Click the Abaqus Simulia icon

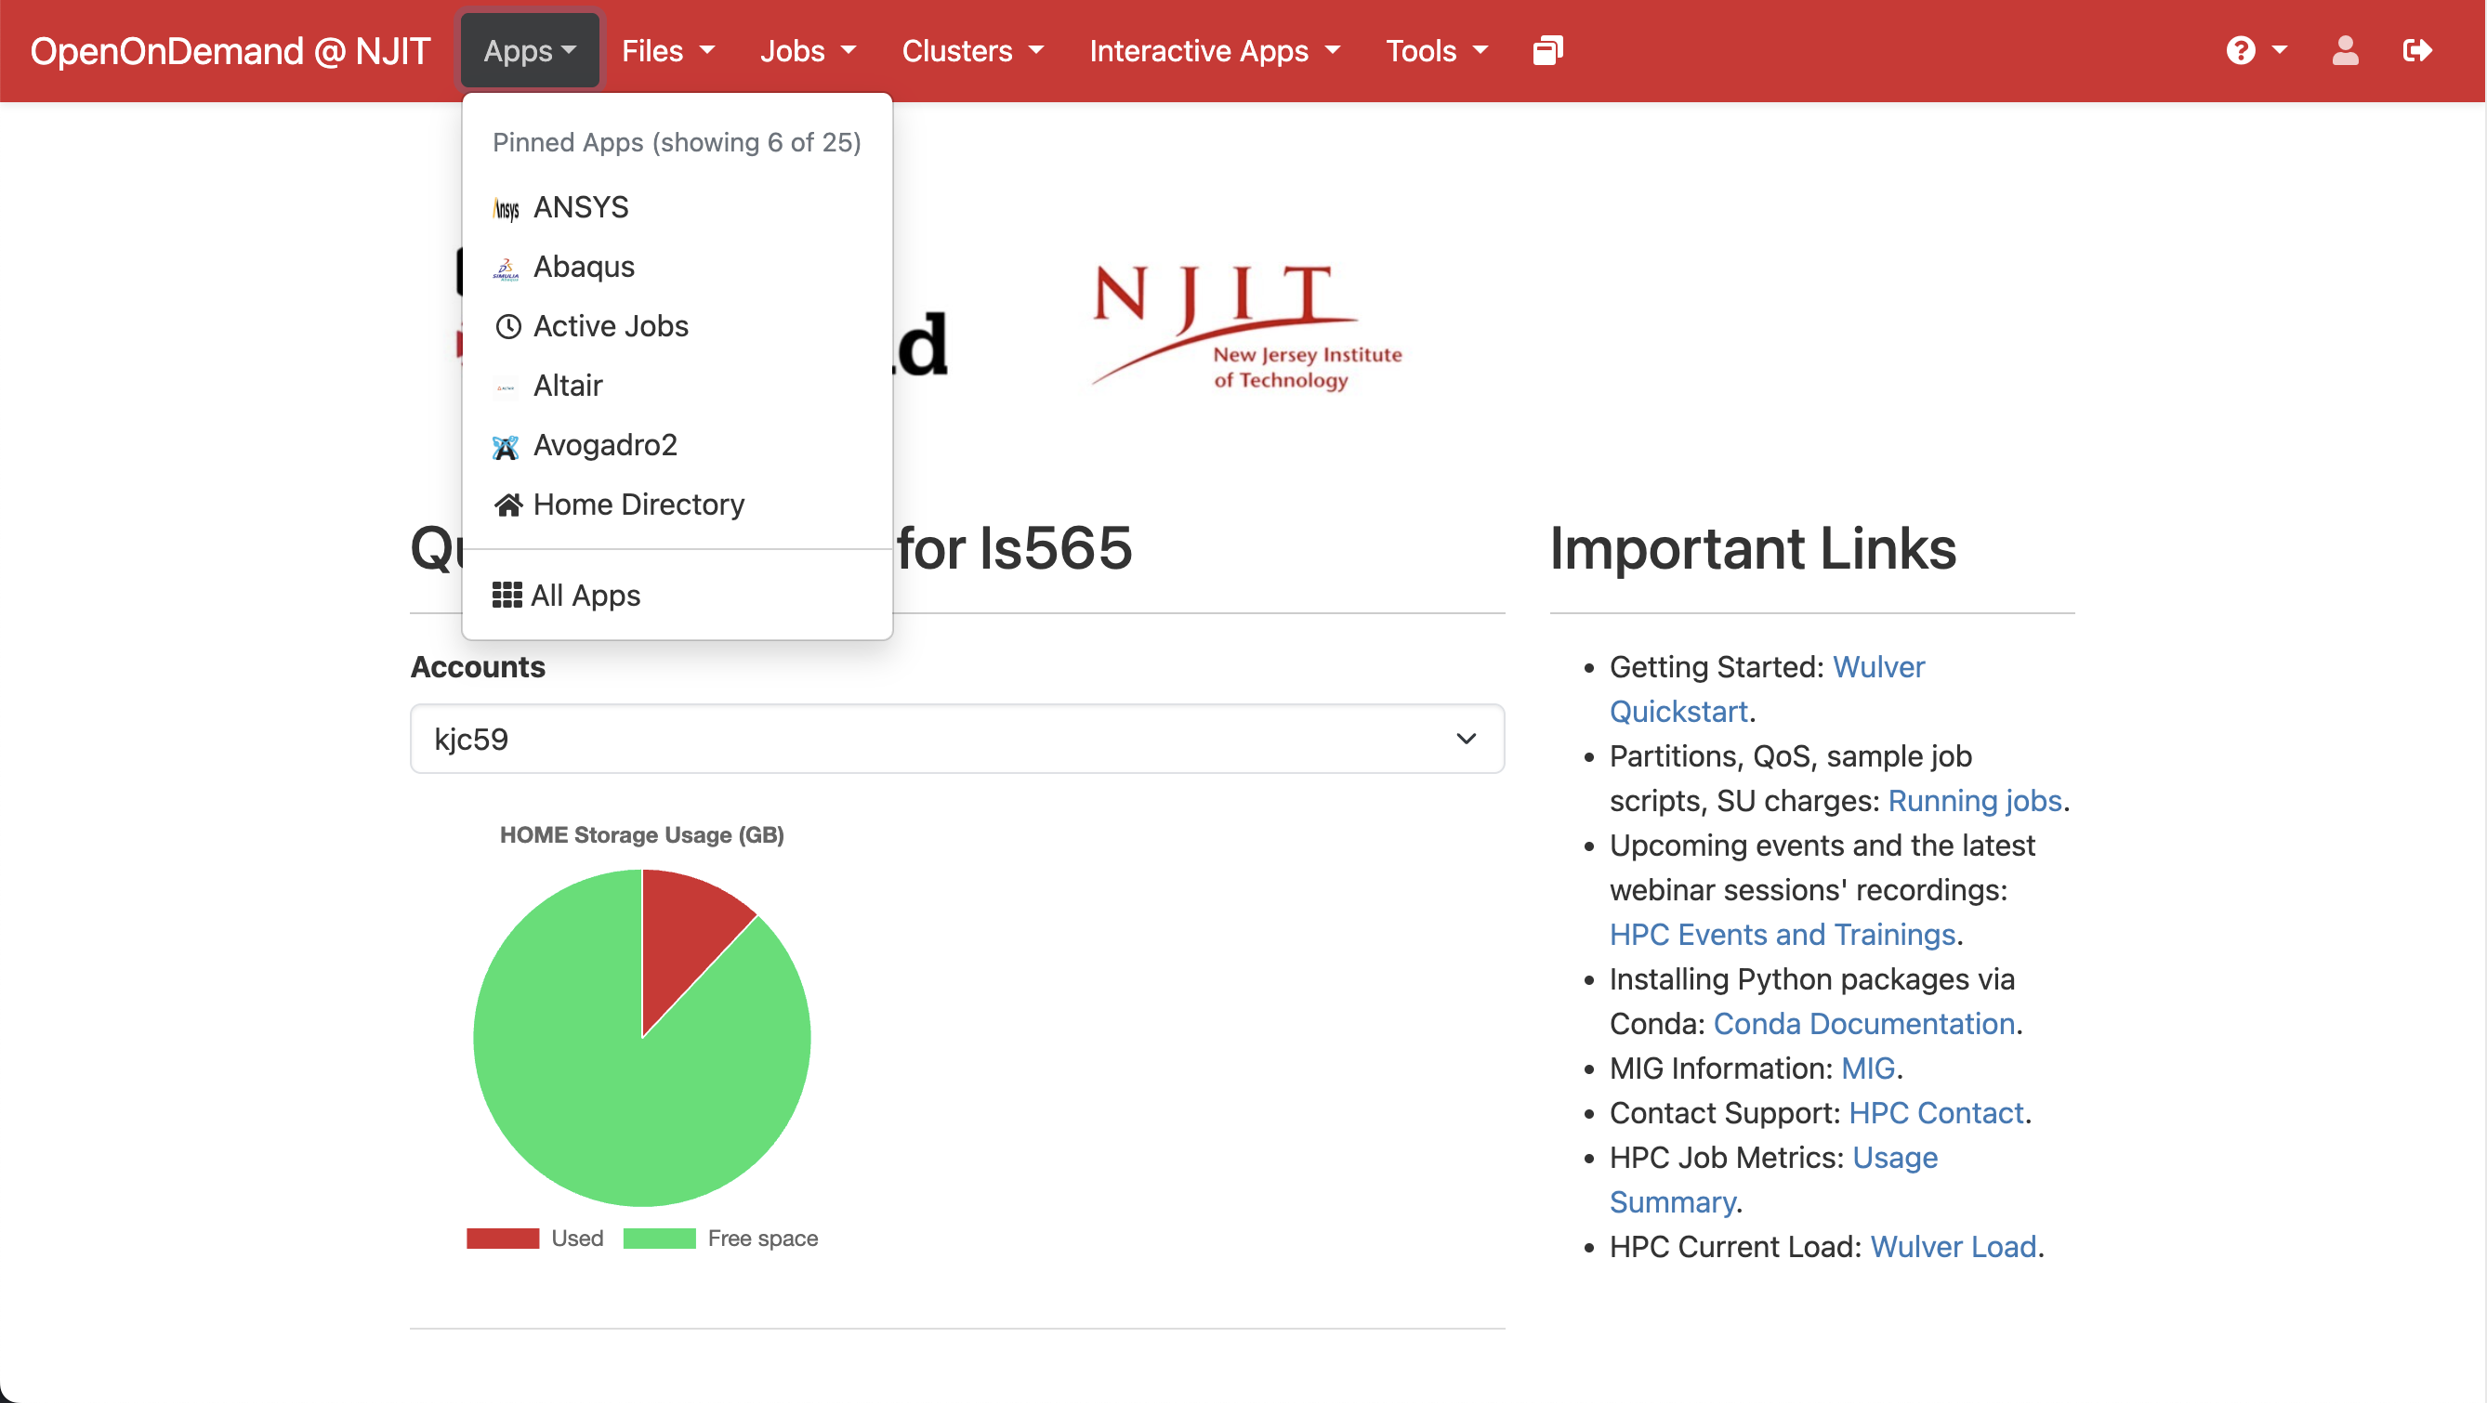[x=506, y=269]
